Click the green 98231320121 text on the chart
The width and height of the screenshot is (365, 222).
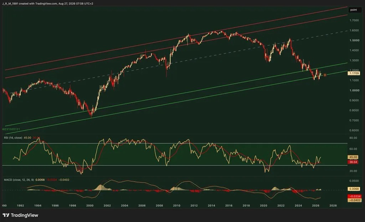click(11, 129)
